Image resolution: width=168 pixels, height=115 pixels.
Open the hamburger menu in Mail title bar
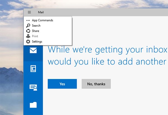(29, 12)
